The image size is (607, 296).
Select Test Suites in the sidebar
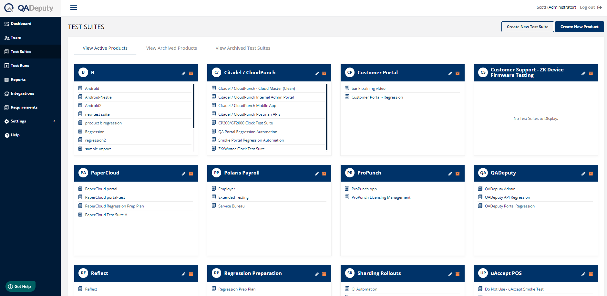pyautogui.click(x=30, y=52)
